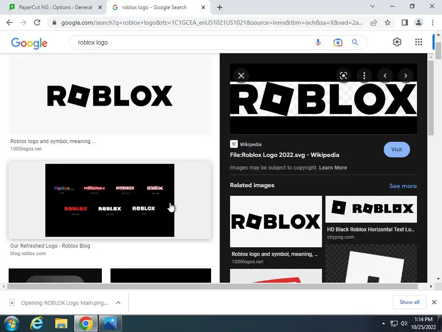Open the preview panel more-options menu
The image size is (442, 332).
(x=364, y=76)
